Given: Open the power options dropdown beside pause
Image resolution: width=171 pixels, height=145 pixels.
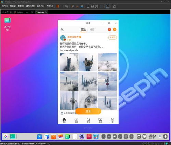Looking at the screenshot, I should [x=61, y=6].
